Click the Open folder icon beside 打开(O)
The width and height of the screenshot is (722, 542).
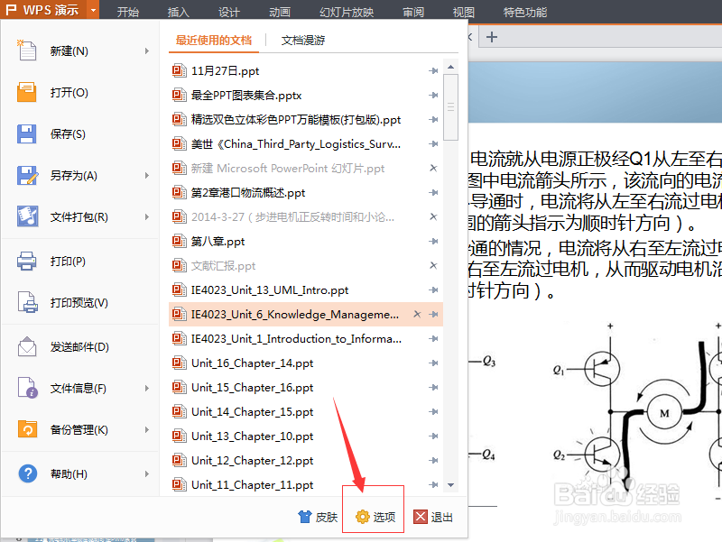point(27,92)
